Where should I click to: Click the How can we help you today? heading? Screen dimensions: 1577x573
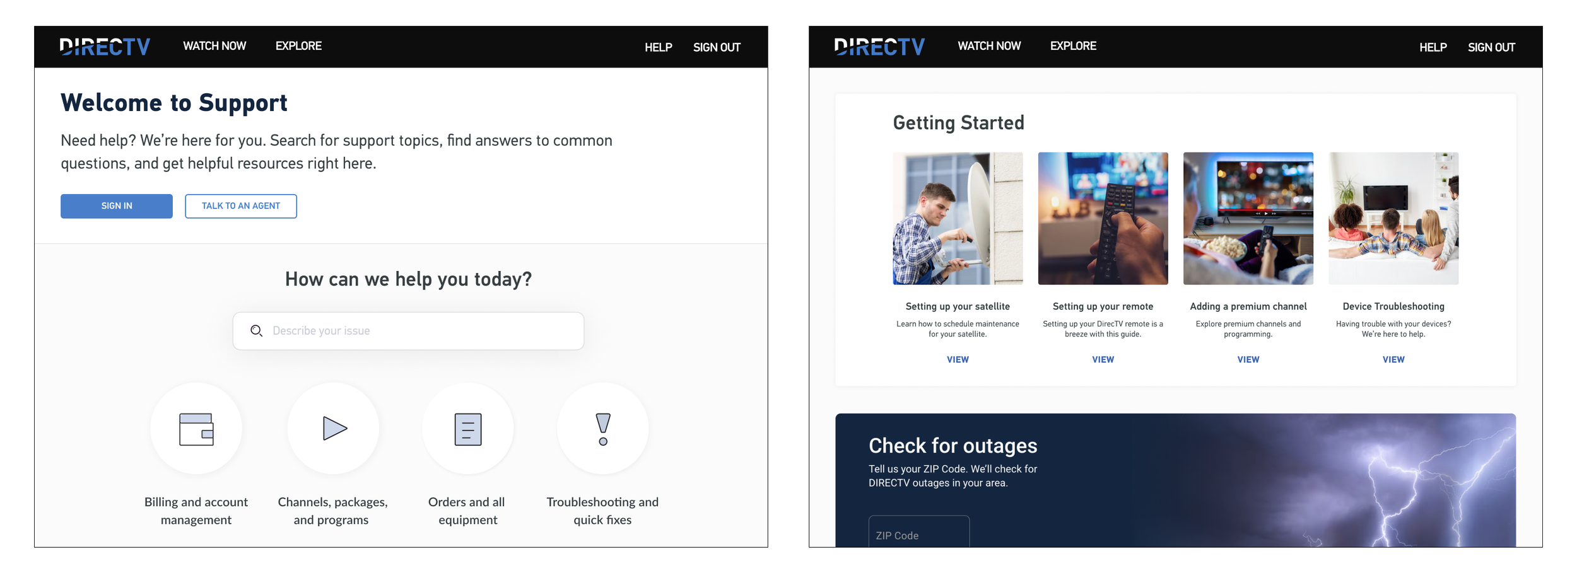(408, 279)
